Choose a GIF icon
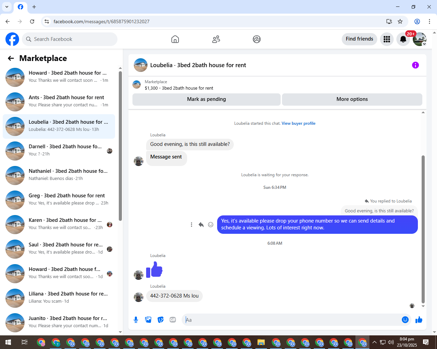 [x=173, y=320]
